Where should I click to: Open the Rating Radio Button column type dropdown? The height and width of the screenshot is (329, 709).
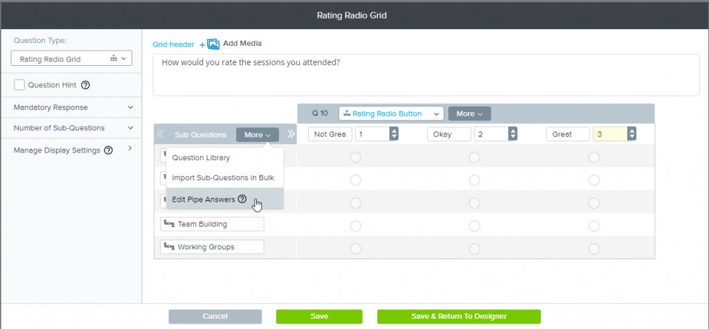coord(391,113)
